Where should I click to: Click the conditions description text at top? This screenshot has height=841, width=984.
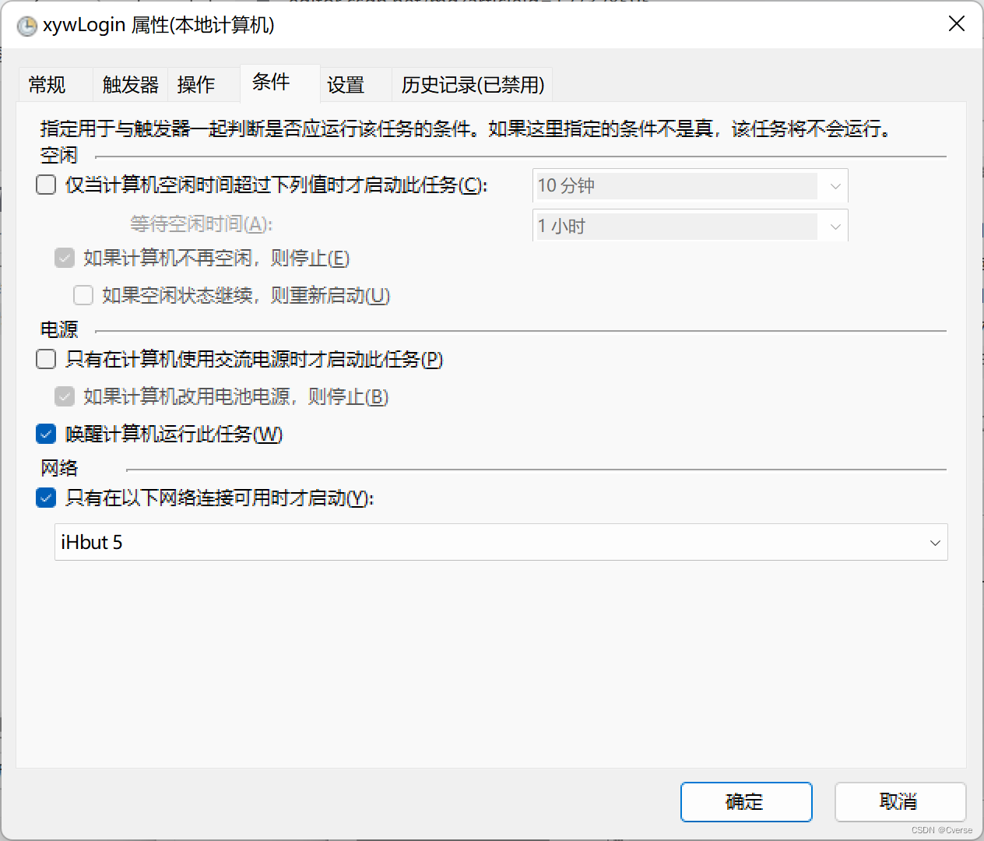tap(466, 128)
